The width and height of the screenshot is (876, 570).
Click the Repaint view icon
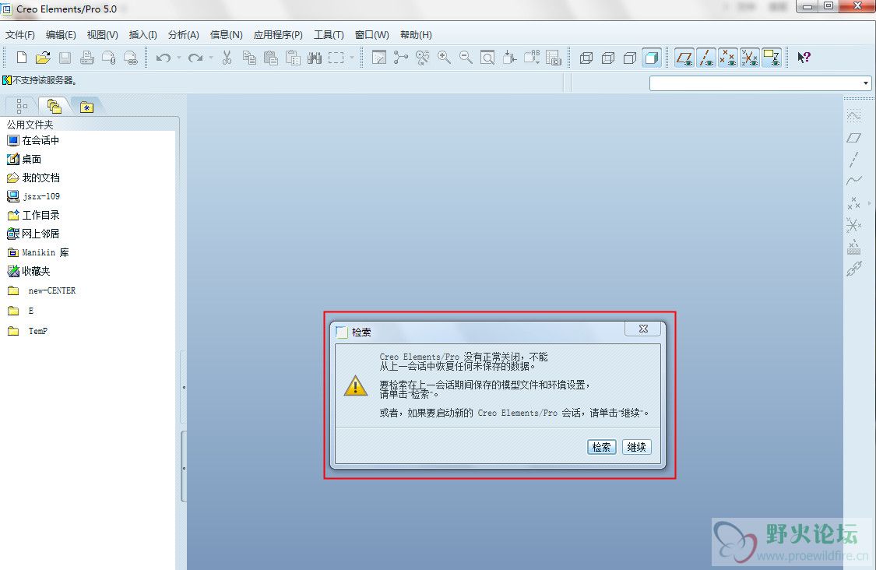378,58
